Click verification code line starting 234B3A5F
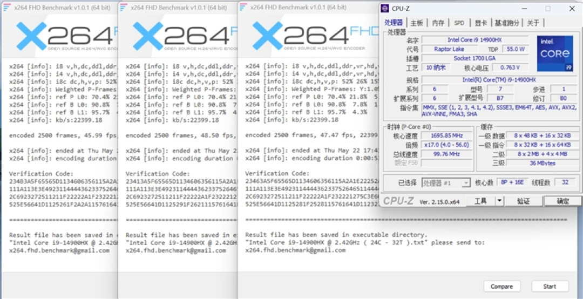Screen dimensions: 583x299 [x=63, y=181]
